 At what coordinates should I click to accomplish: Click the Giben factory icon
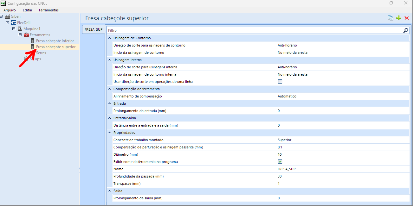click(x=7, y=16)
